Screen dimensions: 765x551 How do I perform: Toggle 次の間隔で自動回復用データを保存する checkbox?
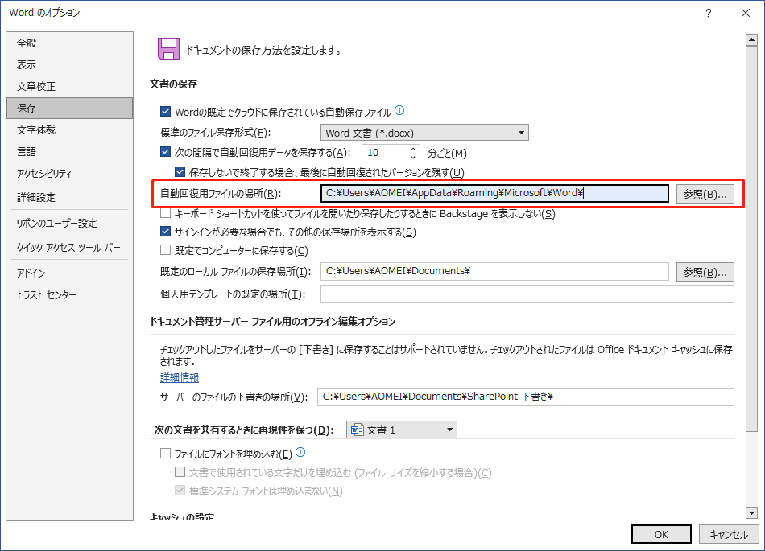165,152
